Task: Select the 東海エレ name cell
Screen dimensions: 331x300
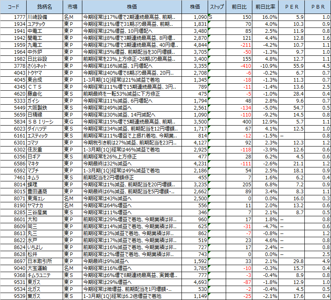Action: tap(45, 199)
